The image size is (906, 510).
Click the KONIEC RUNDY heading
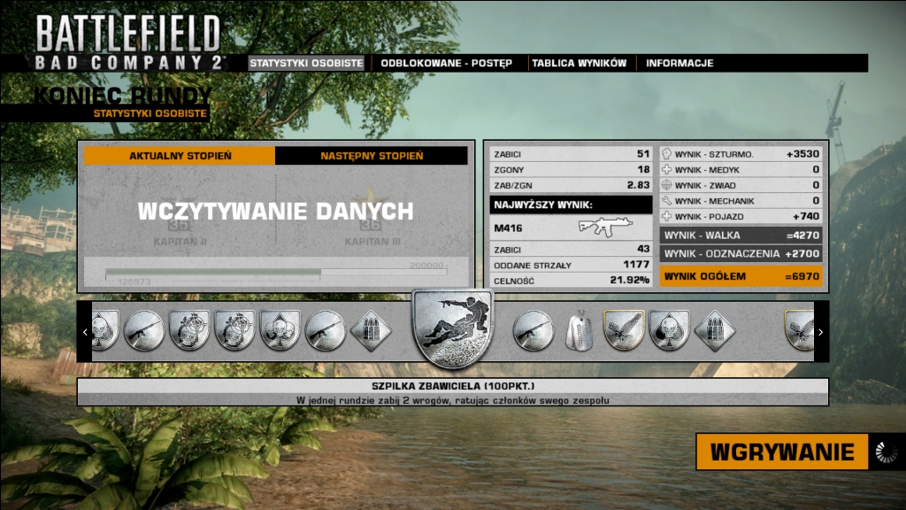(x=122, y=96)
